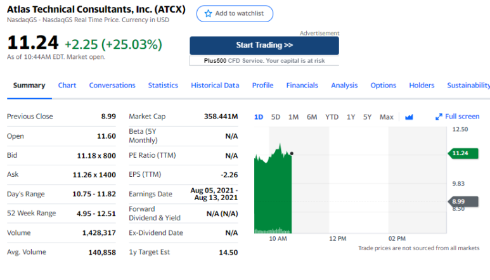This screenshot has width=490, height=280.
Task: Click the company title Atlas Technical Consultants
Action: (96, 10)
